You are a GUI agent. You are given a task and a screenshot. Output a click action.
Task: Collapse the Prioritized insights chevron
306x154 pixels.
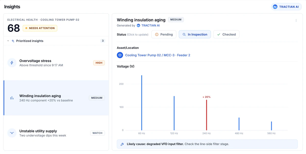8,41
